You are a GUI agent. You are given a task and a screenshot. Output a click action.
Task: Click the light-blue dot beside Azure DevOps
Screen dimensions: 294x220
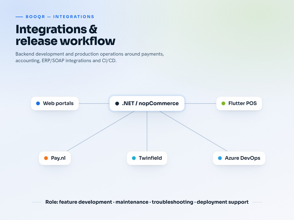220,158
